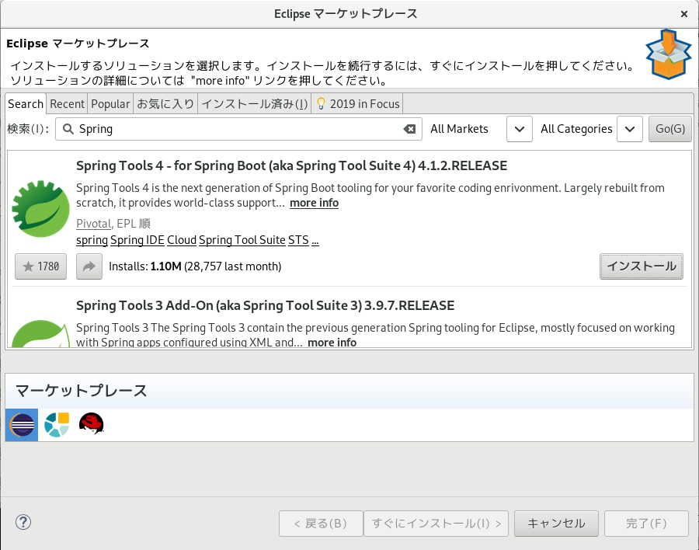Click the Spring Tools 4 logo
Viewport: 699px width, 550px height.
pyautogui.click(x=40, y=209)
